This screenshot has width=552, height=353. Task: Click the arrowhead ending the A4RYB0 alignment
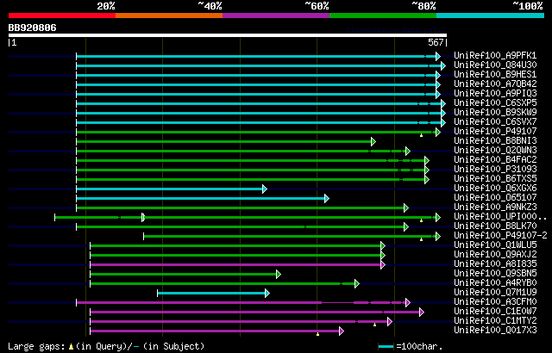click(357, 284)
